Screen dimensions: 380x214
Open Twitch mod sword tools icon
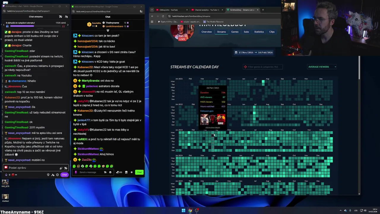(53, 175)
